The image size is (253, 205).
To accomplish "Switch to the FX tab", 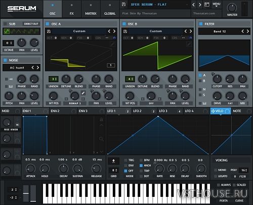I will click(71, 9).
